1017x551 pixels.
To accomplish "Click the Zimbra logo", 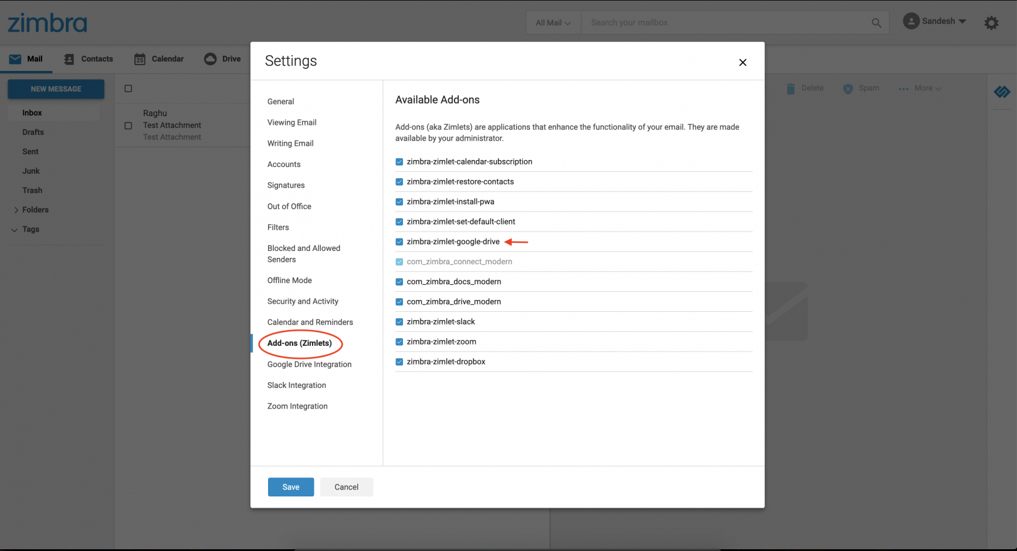I will (x=47, y=23).
